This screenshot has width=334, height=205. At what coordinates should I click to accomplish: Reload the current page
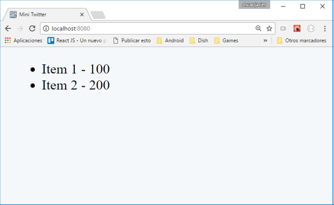tap(32, 28)
